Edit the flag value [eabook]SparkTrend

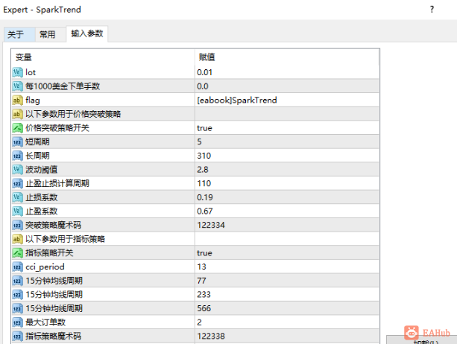tap(287, 100)
